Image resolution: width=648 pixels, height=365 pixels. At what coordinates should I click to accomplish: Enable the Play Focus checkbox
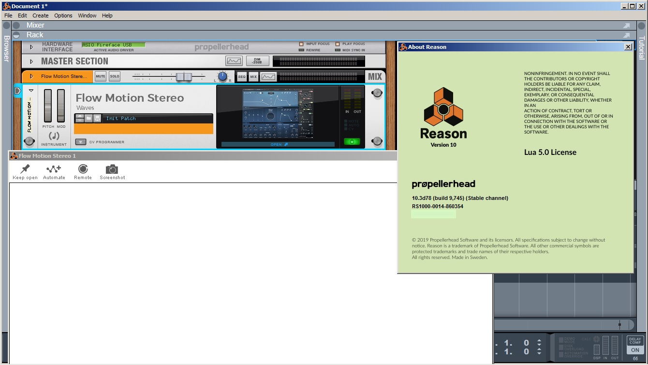pos(338,44)
